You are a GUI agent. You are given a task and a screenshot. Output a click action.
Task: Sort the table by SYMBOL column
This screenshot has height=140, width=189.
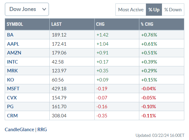[15, 24]
